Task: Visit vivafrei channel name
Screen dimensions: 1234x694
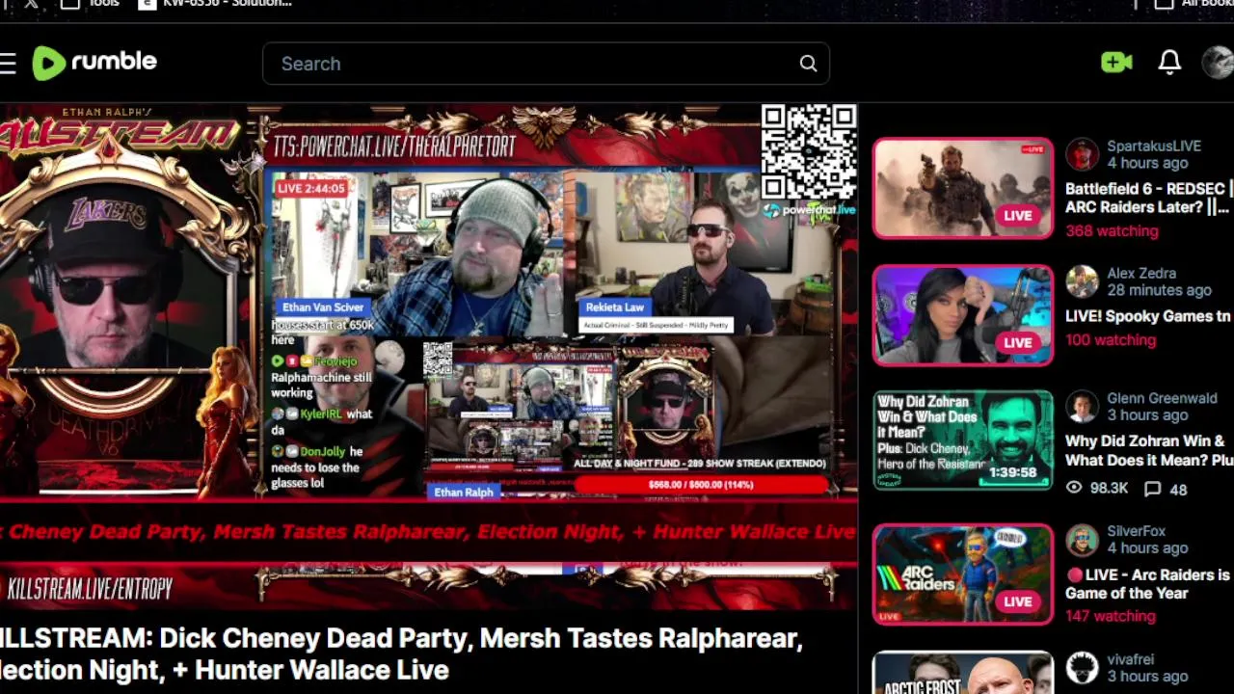Action: [1130, 659]
